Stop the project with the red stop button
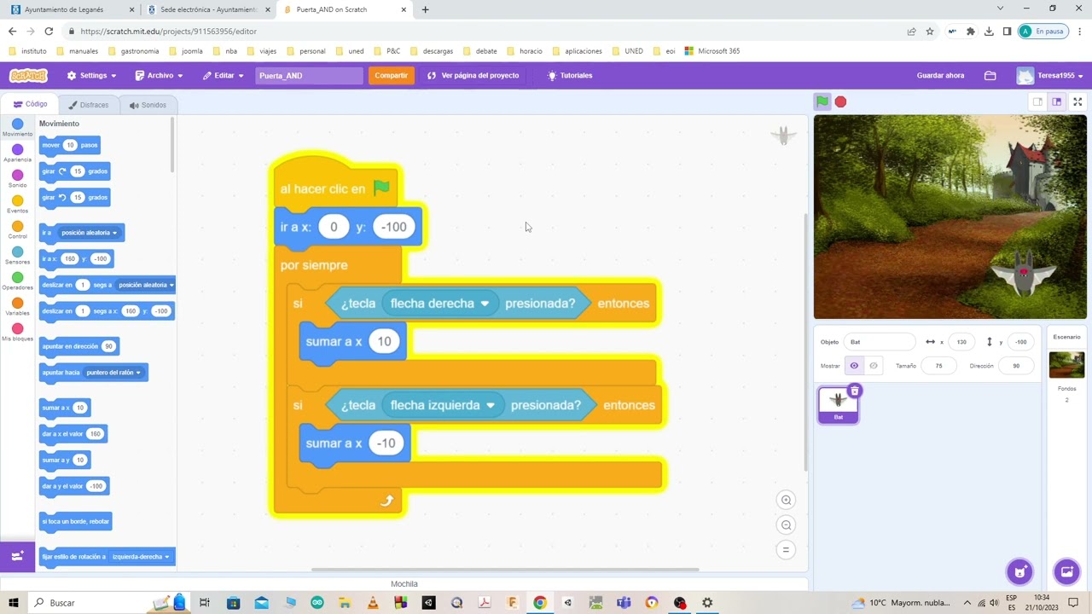The width and height of the screenshot is (1092, 614). pos(840,101)
